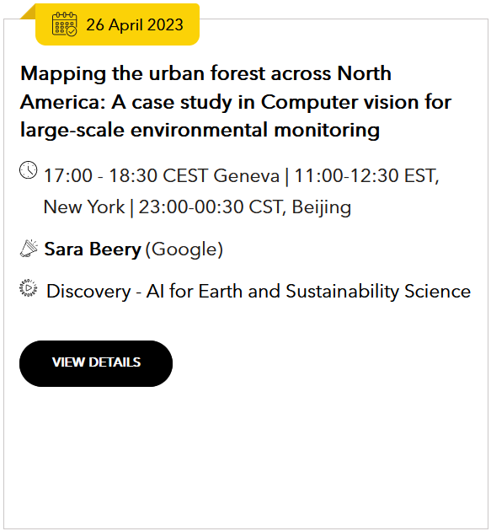Viewport: 491px width, 531px height.
Task: Click the folded corner of yellow date badge
Action: (x=28, y=12)
